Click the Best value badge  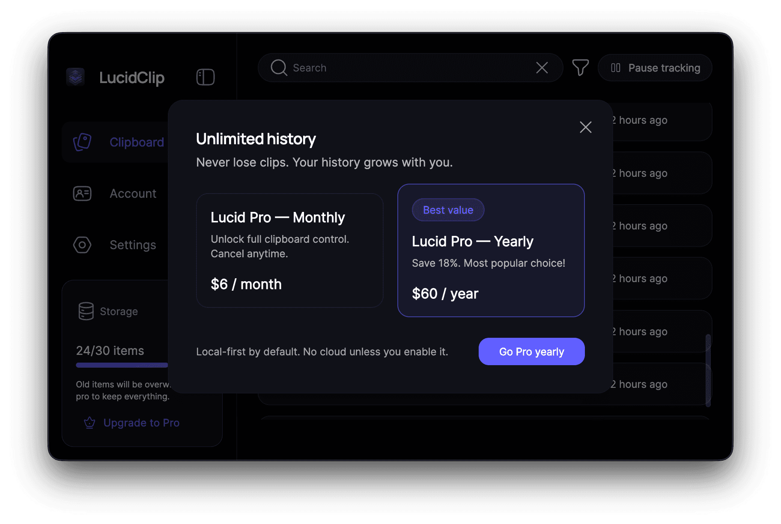pyautogui.click(x=448, y=210)
